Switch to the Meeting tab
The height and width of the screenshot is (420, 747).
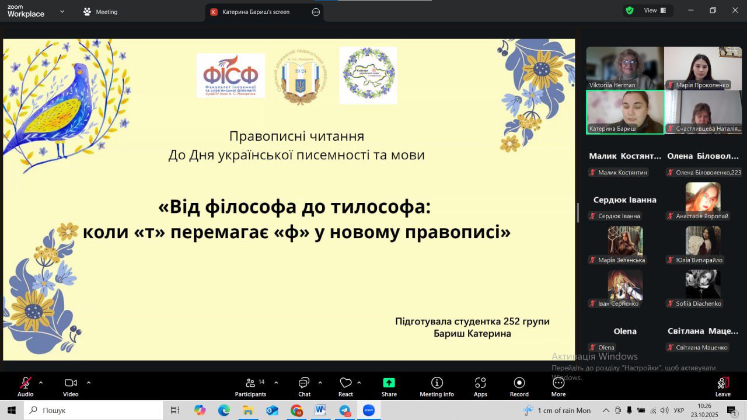pyautogui.click(x=100, y=12)
